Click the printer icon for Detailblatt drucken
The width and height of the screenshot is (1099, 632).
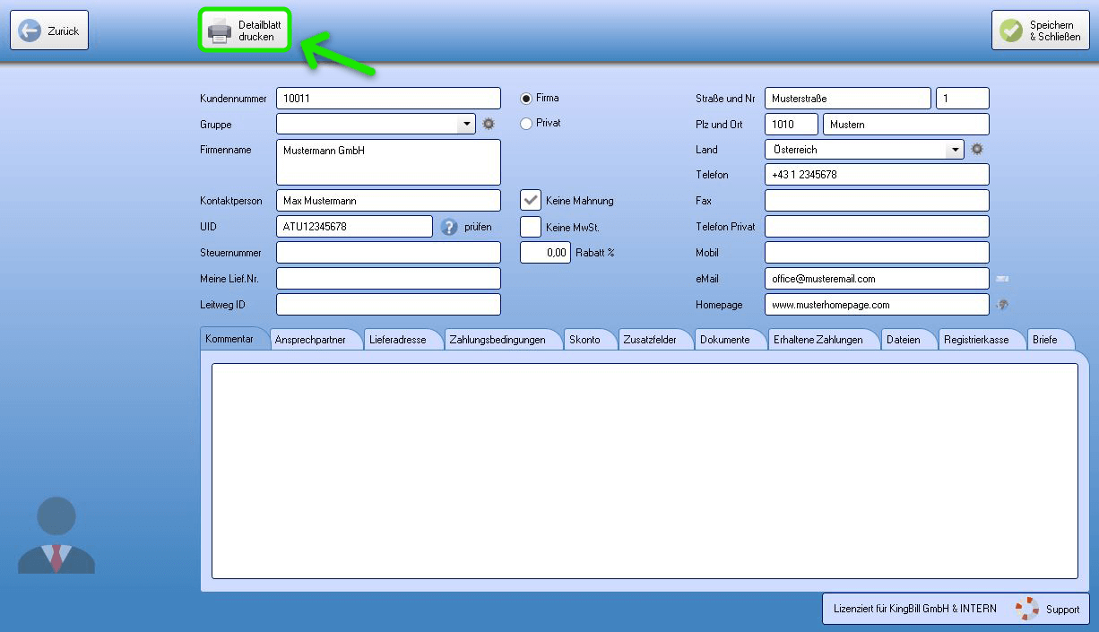click(220, 31)
